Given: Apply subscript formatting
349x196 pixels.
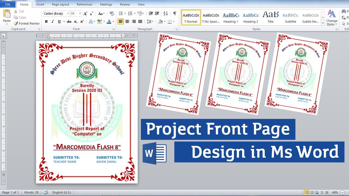Looking at the screenshot, I should [76, 22].
